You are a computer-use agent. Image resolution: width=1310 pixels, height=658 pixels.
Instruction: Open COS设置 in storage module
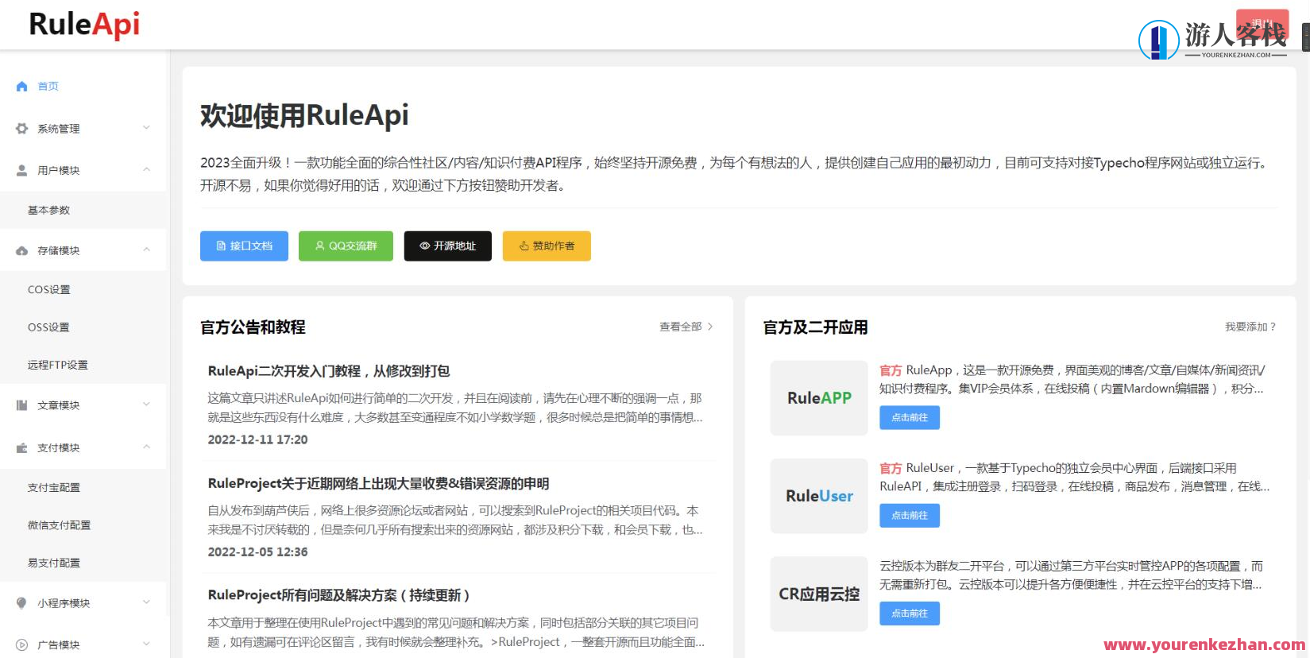pyautogui.click(x=83, y=289)
